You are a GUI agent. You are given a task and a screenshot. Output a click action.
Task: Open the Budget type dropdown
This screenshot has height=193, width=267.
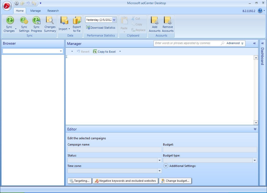[254, 160]
